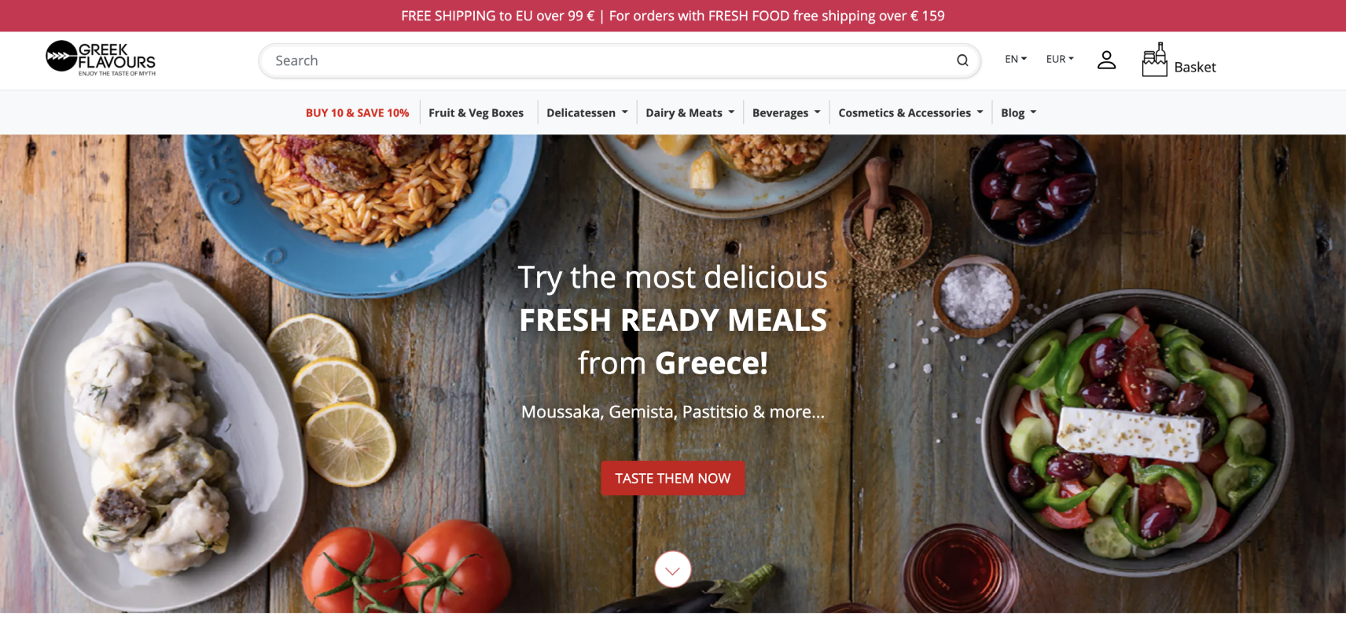This screenshot has height=636, width=1346.
Task: Open Fruit & Veg Boxes page
Action: pos(476,112)
